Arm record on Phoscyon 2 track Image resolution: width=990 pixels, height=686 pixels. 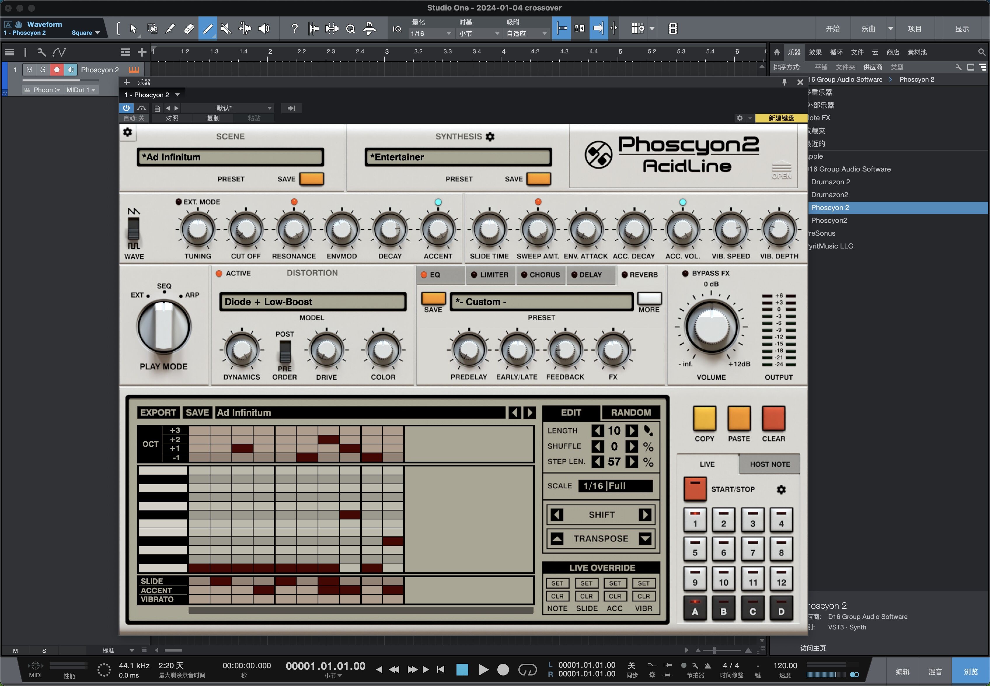click(56, 69)
